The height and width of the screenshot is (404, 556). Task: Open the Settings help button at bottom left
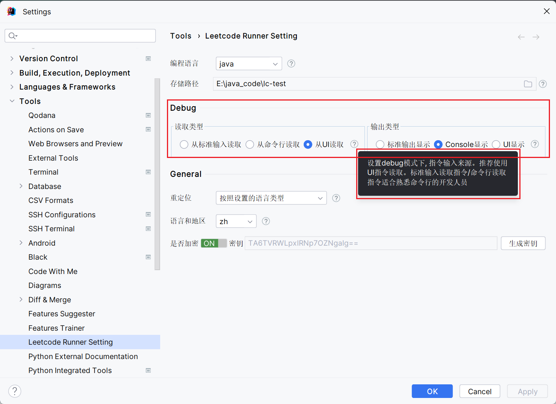[x=15, y=391]
